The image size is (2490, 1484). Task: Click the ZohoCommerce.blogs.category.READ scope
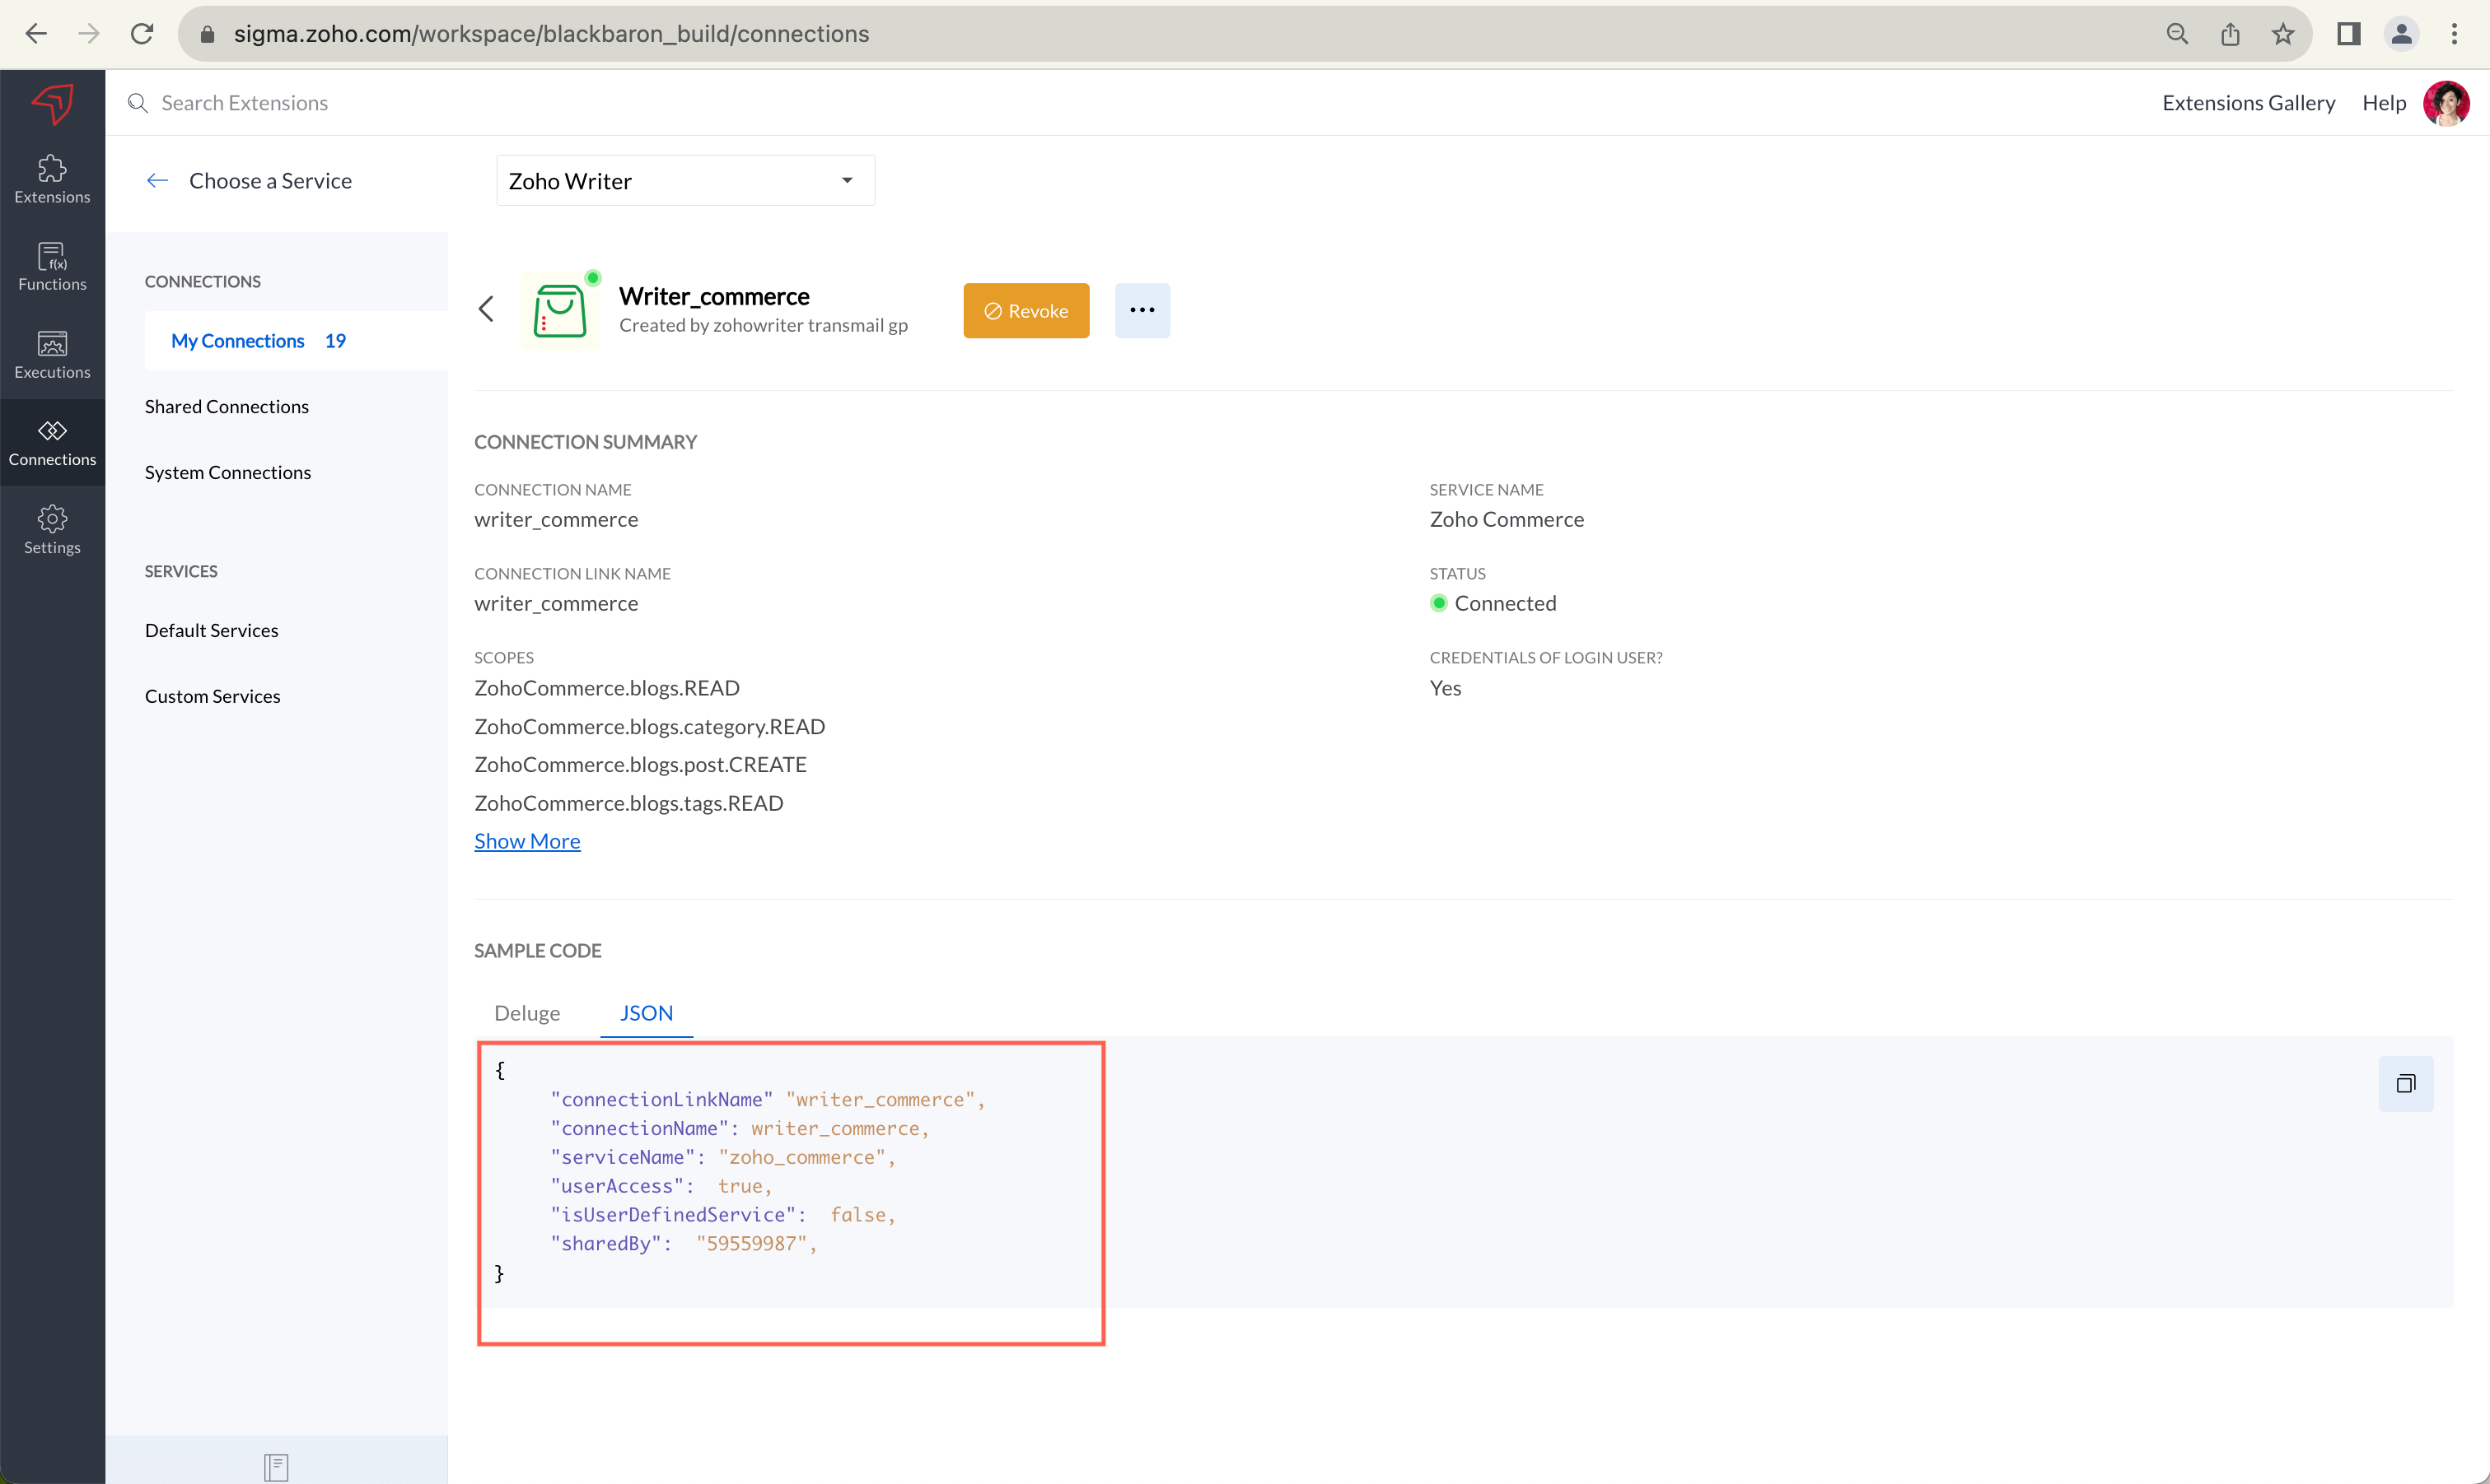tap(650, 726)
